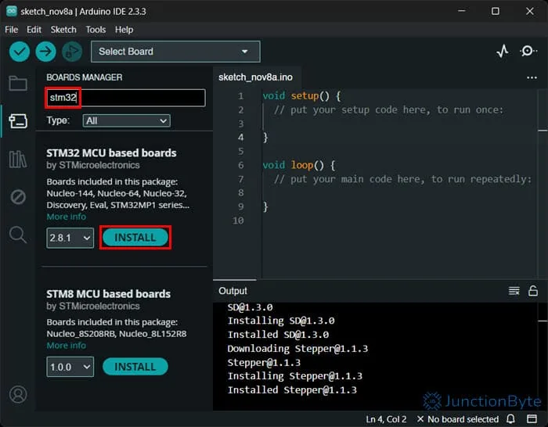
Task: Click line number 10 in the gutter
Action: click(x=238, y=221)
